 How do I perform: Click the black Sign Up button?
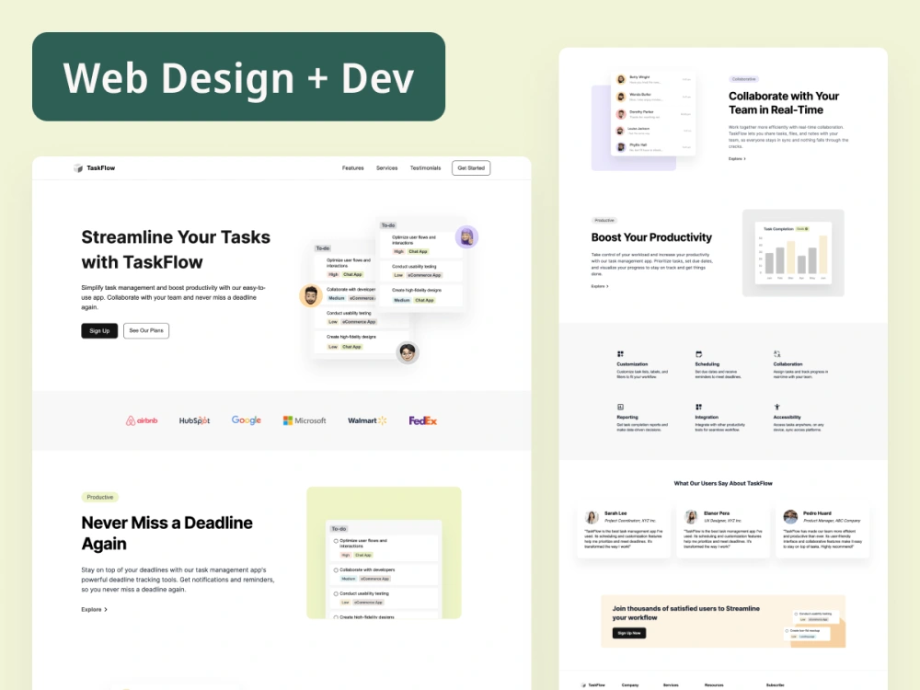(x=99, y=331)
